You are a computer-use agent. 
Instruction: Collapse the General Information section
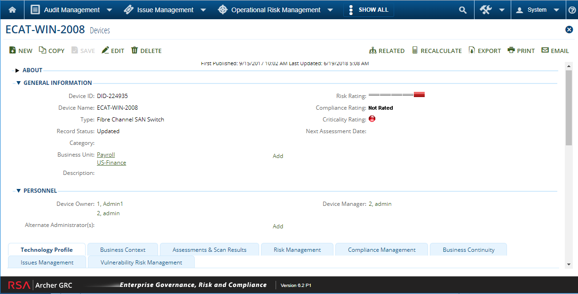(18, 83)
